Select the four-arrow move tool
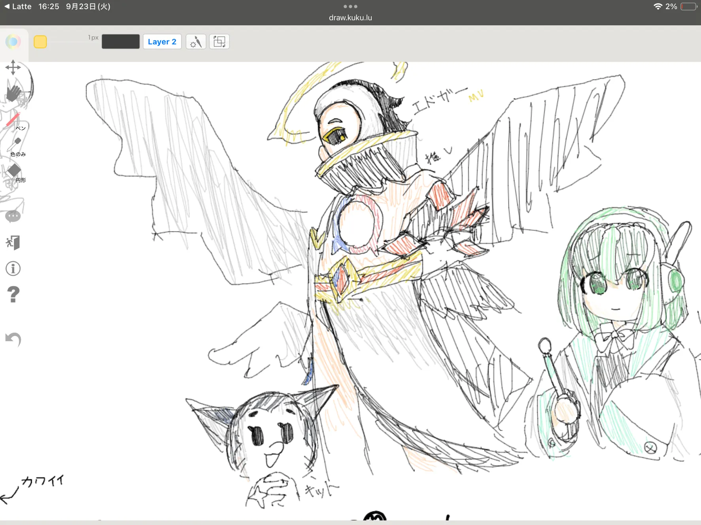 (x=13, y=68)
